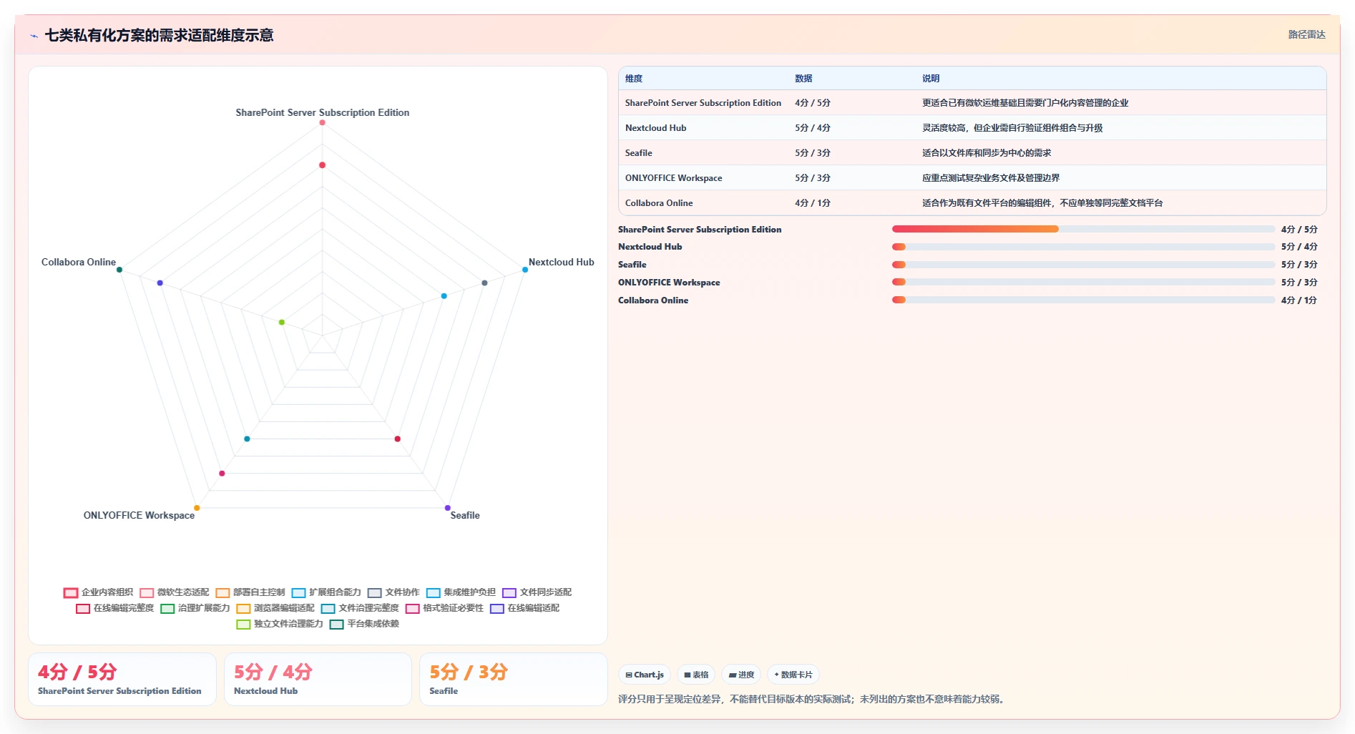The image size is (1355, 734).
Task: Click the 维度 column header
Action: click(x=634, y=79)
